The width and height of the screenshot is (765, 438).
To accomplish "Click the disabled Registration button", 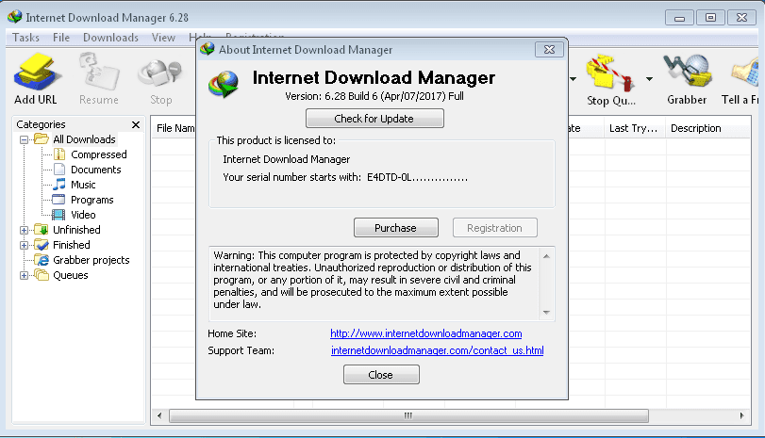I will click(494, 228).
